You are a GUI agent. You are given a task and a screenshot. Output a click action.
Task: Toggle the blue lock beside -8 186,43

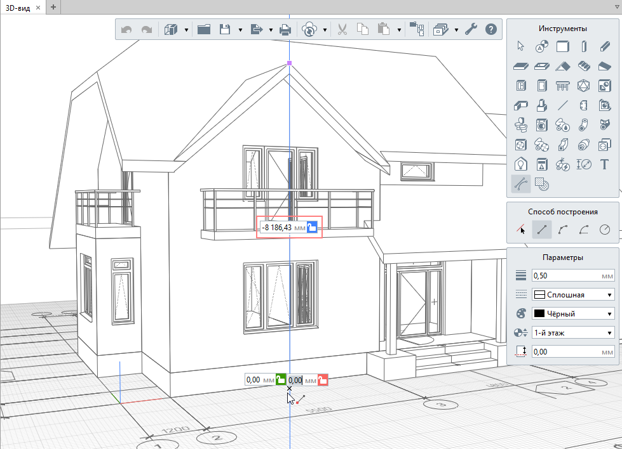(x=311, y=227)
